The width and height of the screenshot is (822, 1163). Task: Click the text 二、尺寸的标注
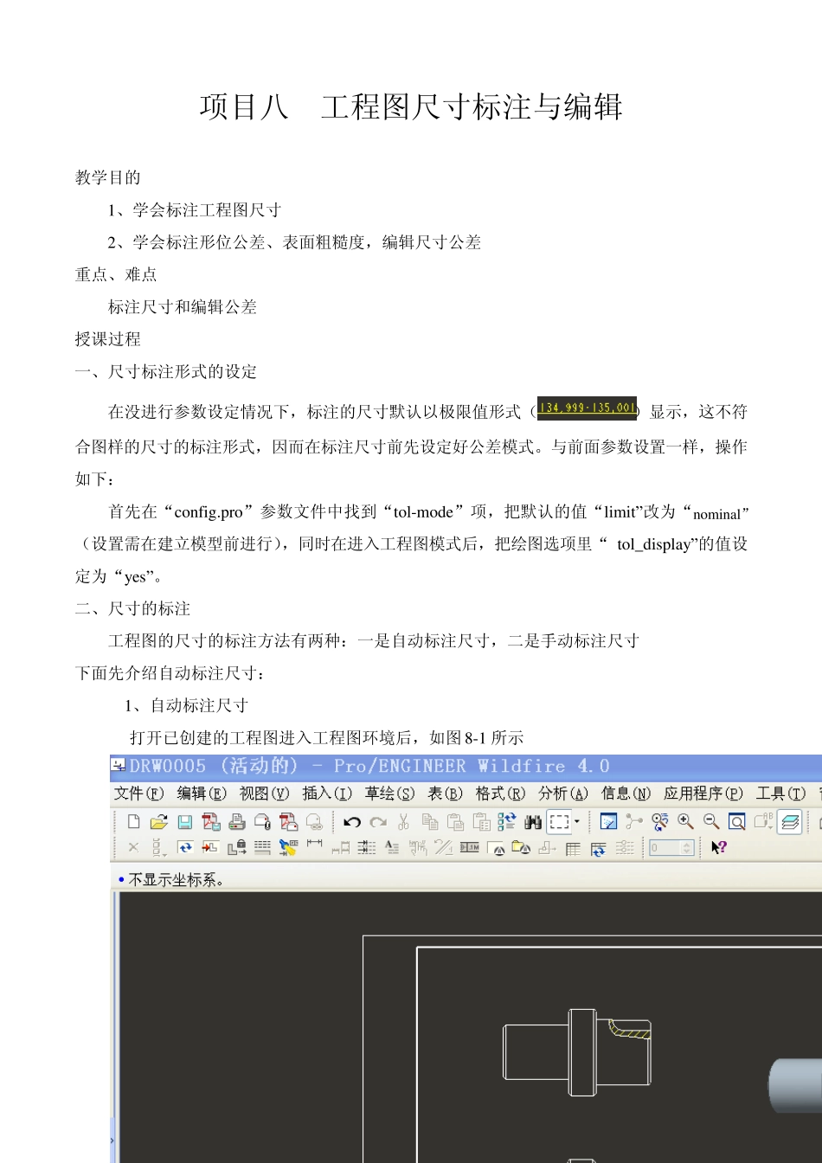pos(132,609)
